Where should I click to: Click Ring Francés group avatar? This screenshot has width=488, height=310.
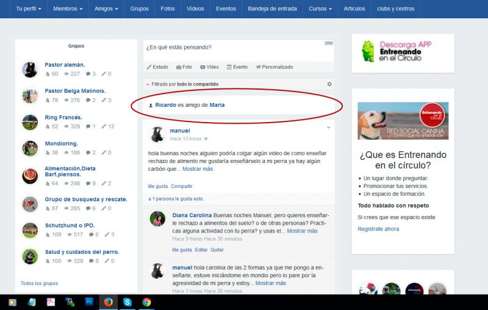[30, 122]
